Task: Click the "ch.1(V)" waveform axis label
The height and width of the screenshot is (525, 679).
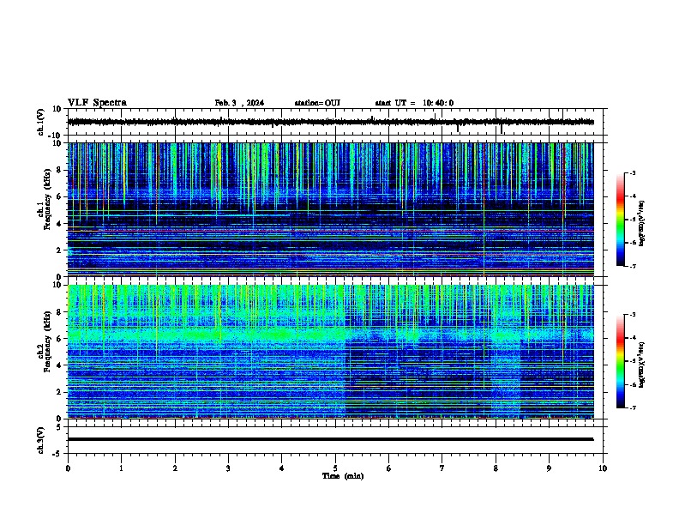Action: 41,122
